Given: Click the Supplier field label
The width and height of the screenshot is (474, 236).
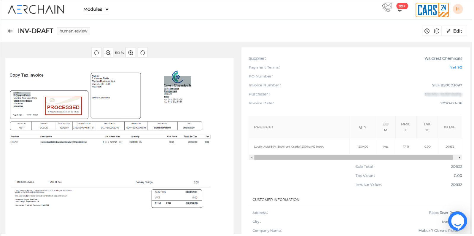Looking at the screenshot, I should pos(257,58).
